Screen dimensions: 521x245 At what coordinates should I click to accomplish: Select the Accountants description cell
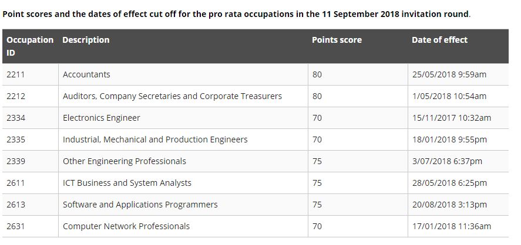click(183, 74)
